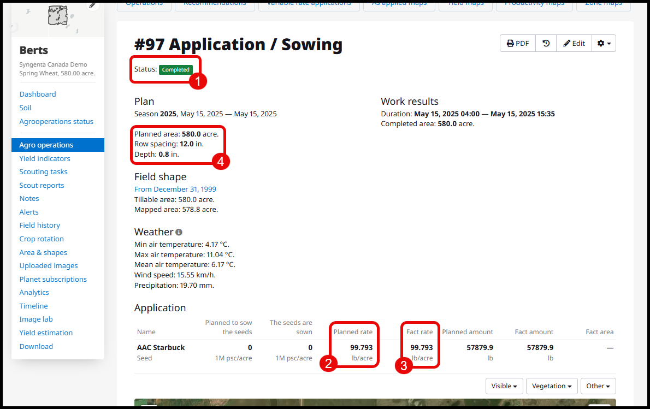Screen dimensions: 650x409
Task: Expand the Vegetation dropdown
Action: pos(552,386)
